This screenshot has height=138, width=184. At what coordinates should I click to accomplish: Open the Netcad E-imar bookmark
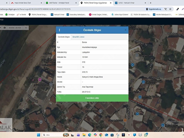point(57,15)
